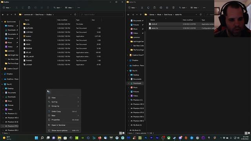The width and height of the screenshot is (251, 141).
Task: Go up one folder in the darkxl-fix window
Action: click(141, 14)
